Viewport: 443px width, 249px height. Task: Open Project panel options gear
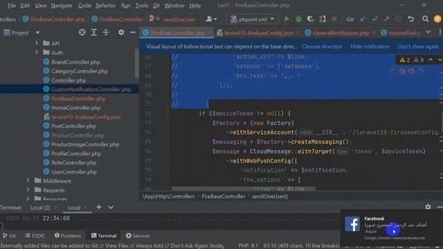pyautogui.click(x=121, y=33)
